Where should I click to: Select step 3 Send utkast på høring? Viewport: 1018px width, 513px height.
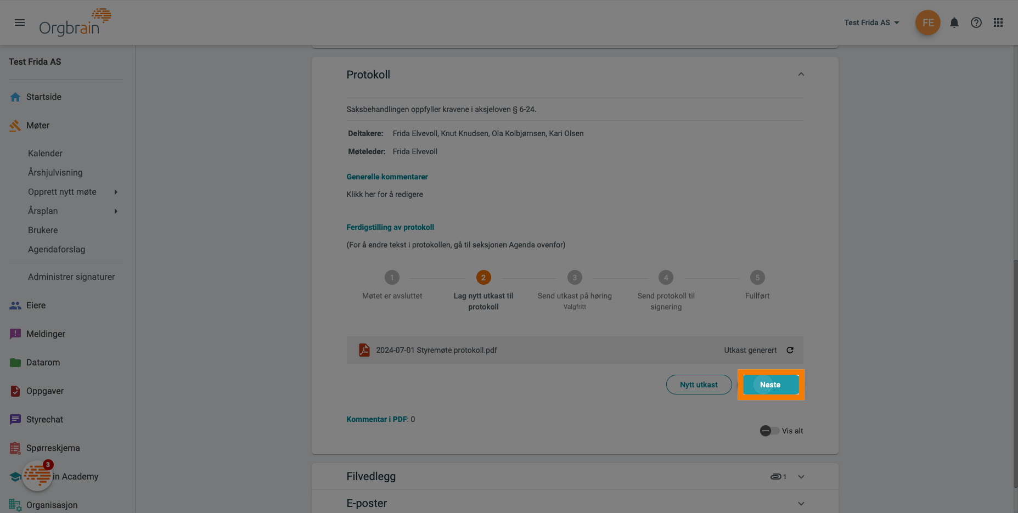[x=575, y=278]
